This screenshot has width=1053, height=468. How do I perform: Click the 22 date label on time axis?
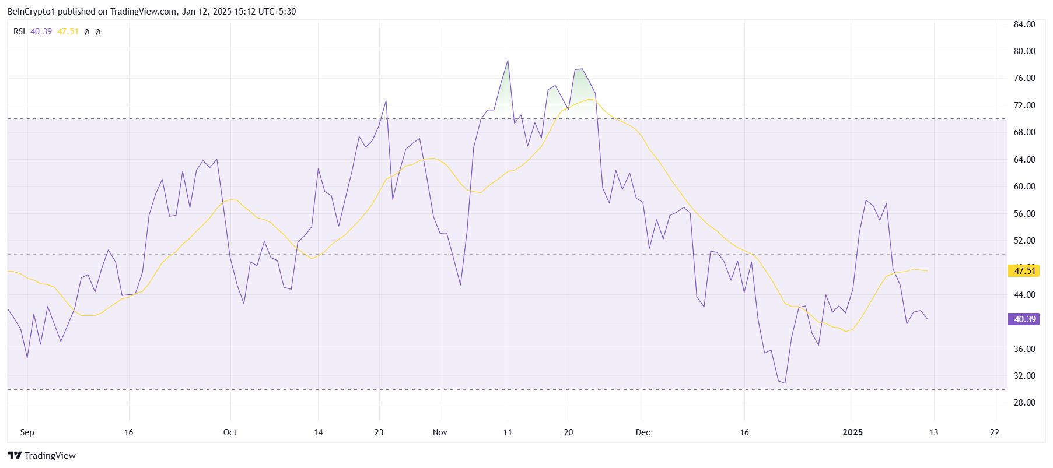point(995,432)
